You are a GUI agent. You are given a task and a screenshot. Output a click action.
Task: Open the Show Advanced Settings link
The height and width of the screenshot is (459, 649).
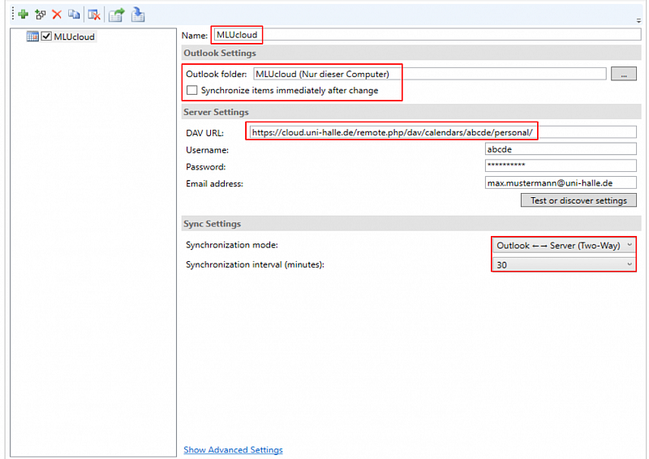[x=233, y=449]
